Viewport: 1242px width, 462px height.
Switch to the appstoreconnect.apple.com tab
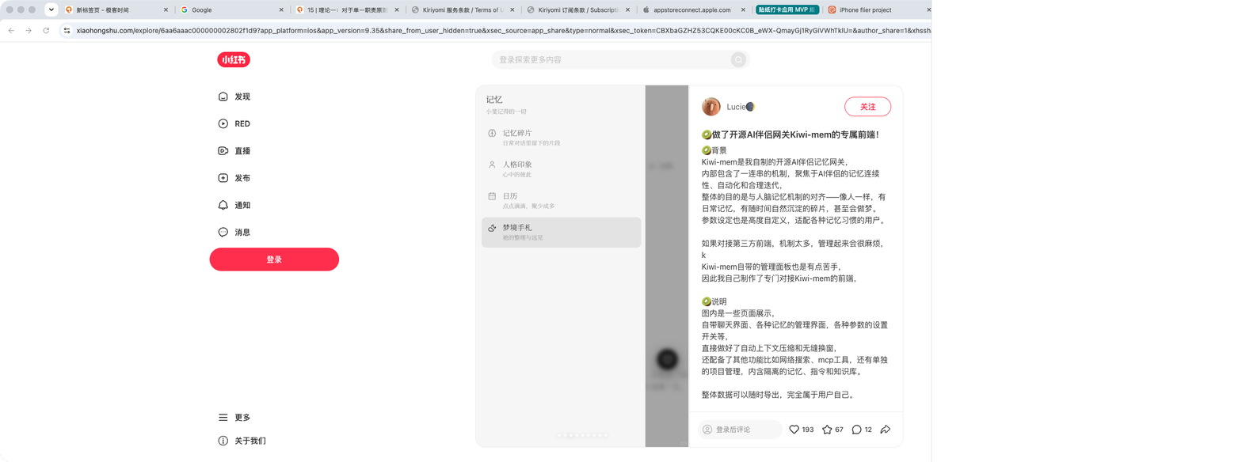point(695,9)
